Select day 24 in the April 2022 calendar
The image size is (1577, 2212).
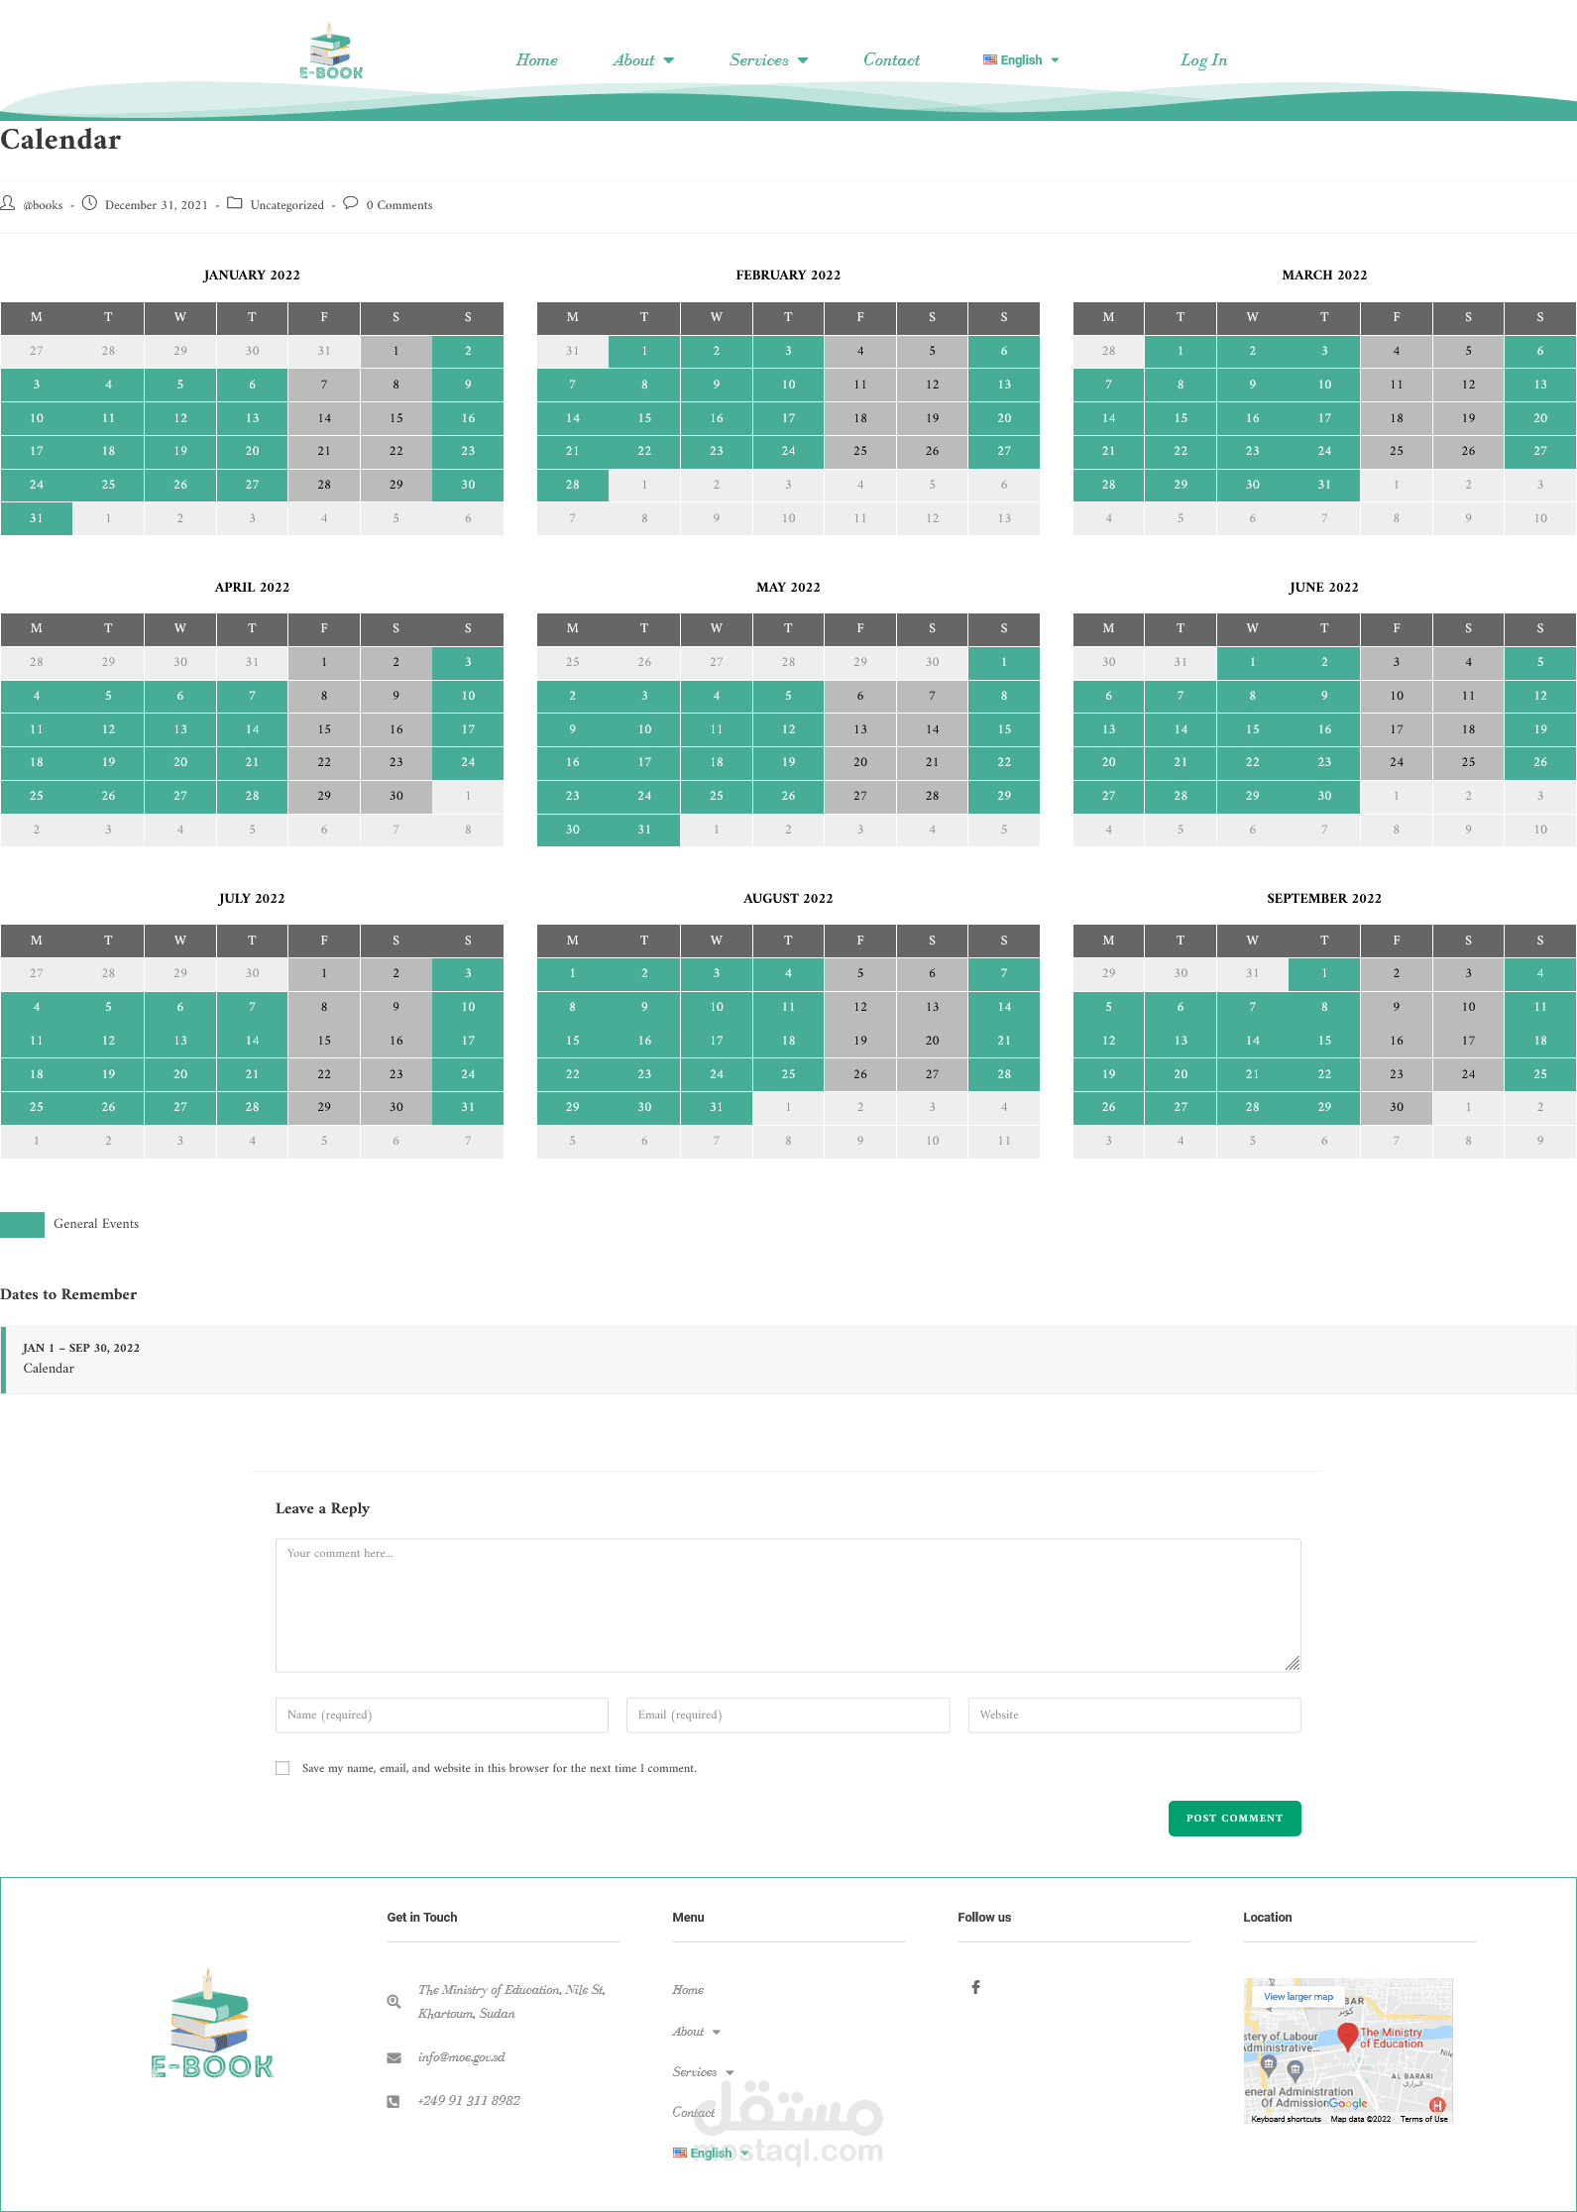[x=468, y=762]
